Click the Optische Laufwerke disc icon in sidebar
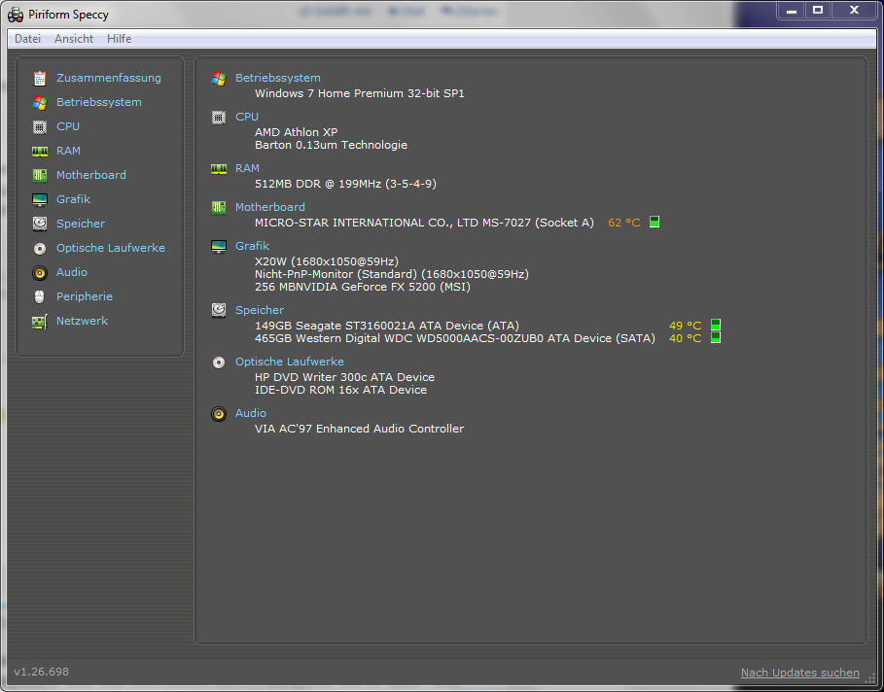This screenshot has width=884, height=692. click(40, 248)
